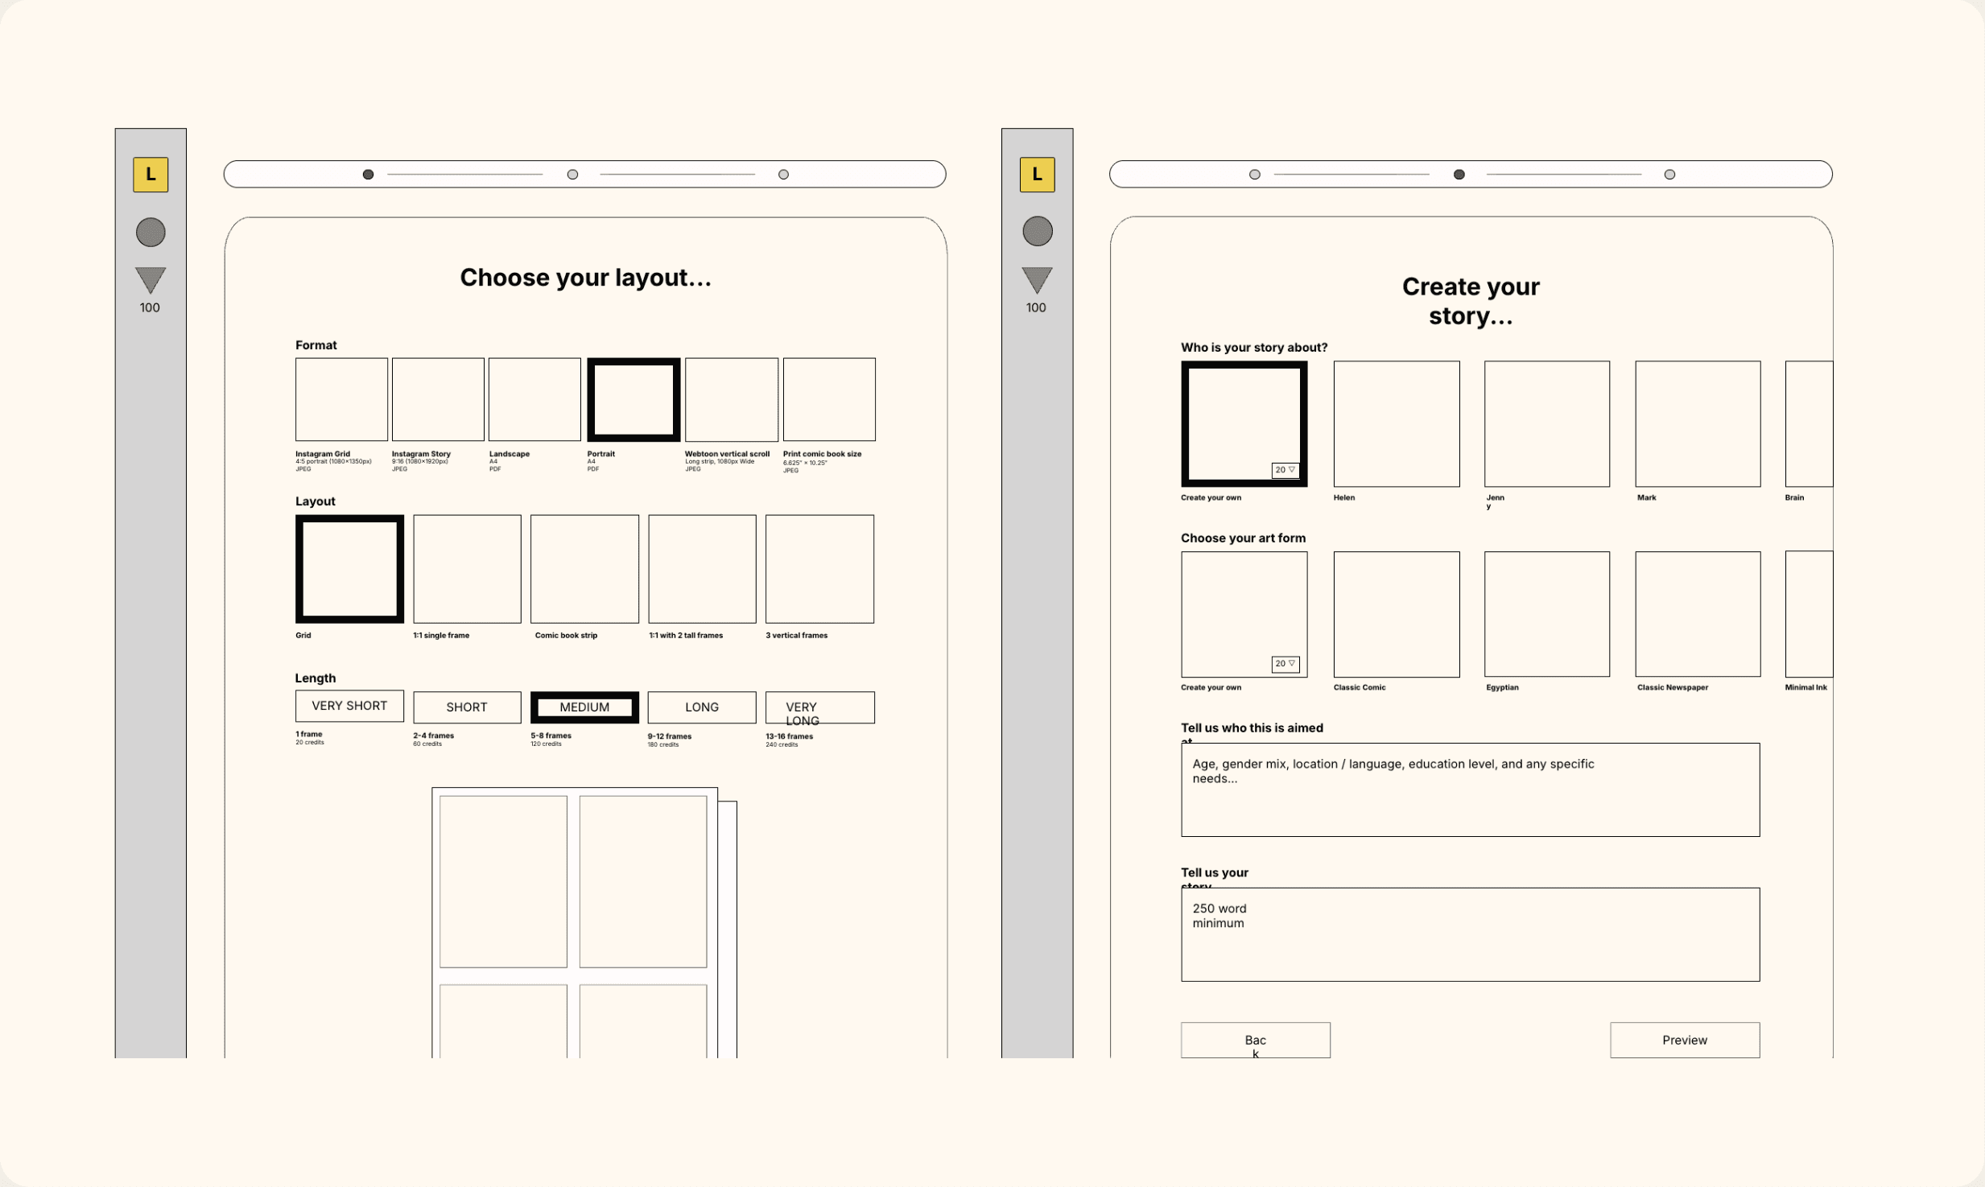Select the Instagram Grid format thumbnail
The height and width of the screenshot is (1187, 1985).
point(341,399)
